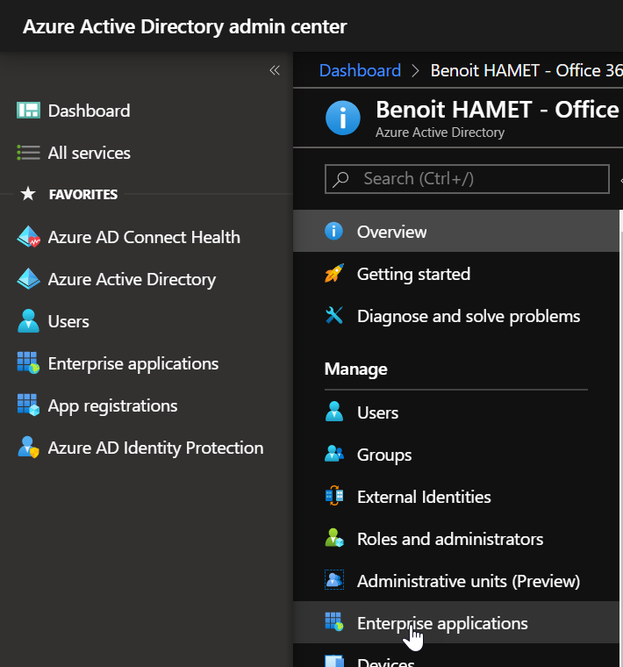The width and height of the screenshot is (623, 667).
Task: Click the Roles and administrators icon
Action: click(334, 539)
